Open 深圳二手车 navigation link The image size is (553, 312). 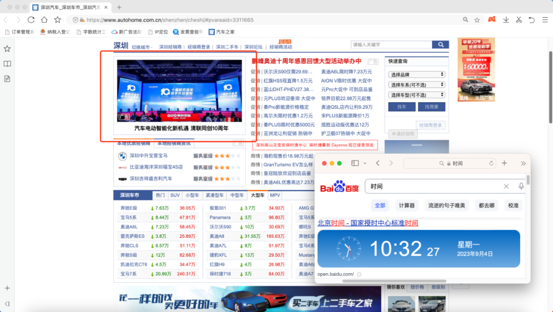point(227,47)
